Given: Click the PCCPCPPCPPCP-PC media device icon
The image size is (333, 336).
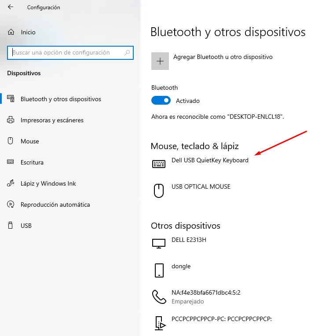Looking at the screenshot, I should click(x=159, y=323).
